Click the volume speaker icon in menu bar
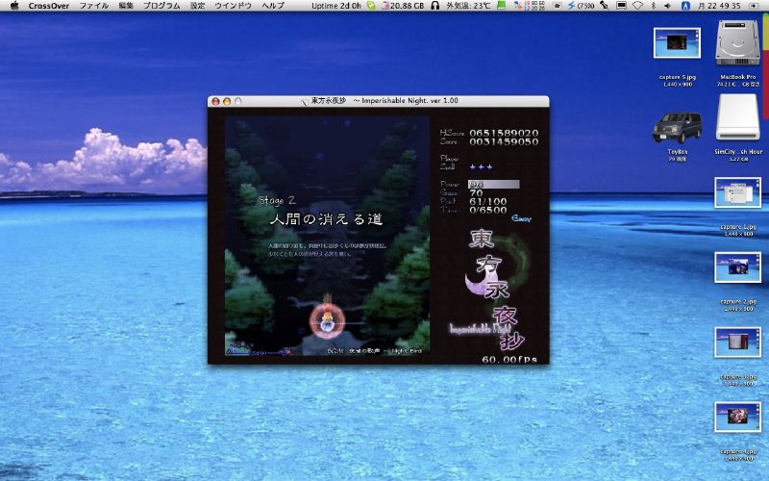The height and width of the screenshot is (481, 769). [x=667, y=6]
